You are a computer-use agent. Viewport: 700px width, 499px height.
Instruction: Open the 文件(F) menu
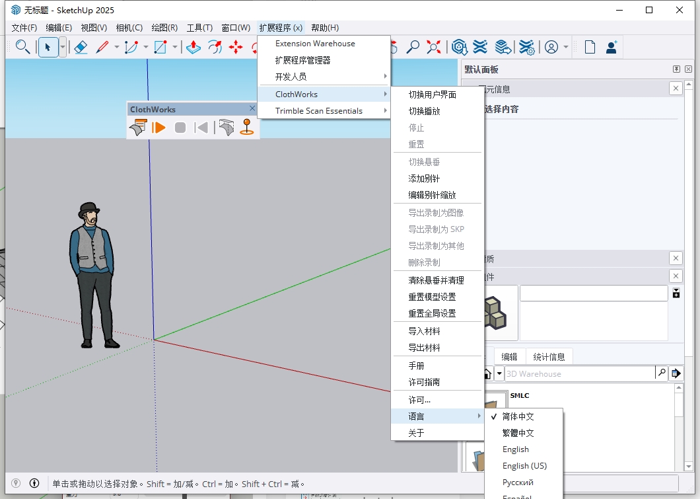[x=24, y=28]
